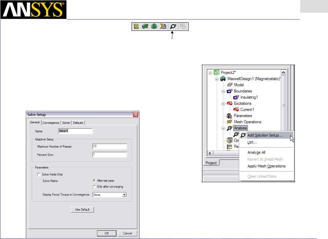The height and width of the screenshot is (239, 328).
Task: Click the Analysis magnifier icon in tree
Action: (x=230, y=128)
